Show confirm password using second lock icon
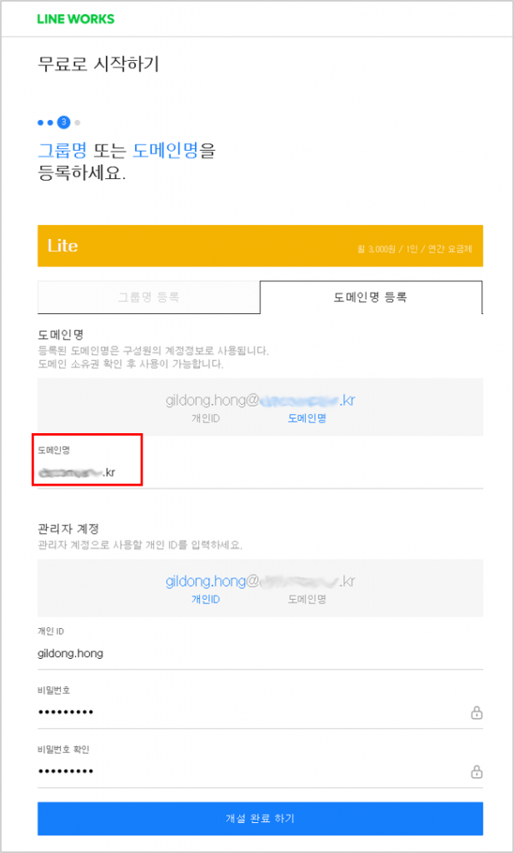This screenshot has height=853, width=514. 477,772
